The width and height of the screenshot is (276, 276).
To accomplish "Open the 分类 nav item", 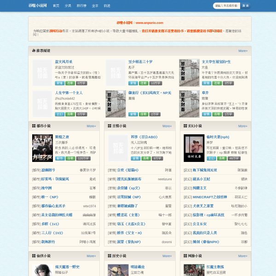I will 68,6.
